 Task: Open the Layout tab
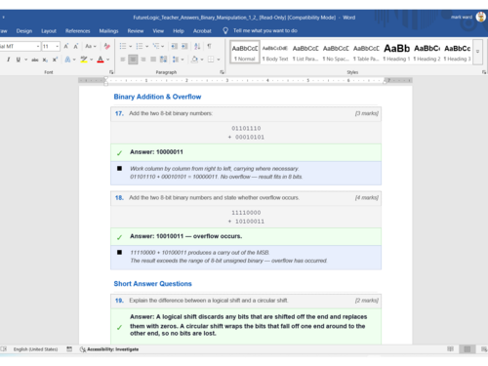(49, 31)
